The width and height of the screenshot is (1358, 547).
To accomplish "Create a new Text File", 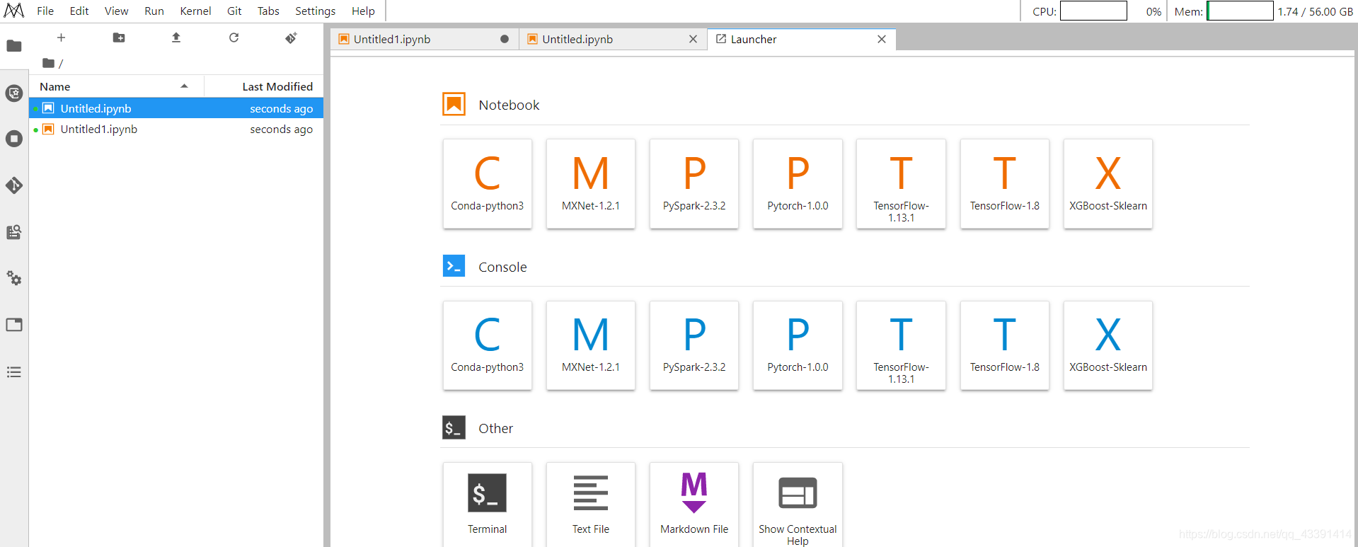I will tap(591, 505).
